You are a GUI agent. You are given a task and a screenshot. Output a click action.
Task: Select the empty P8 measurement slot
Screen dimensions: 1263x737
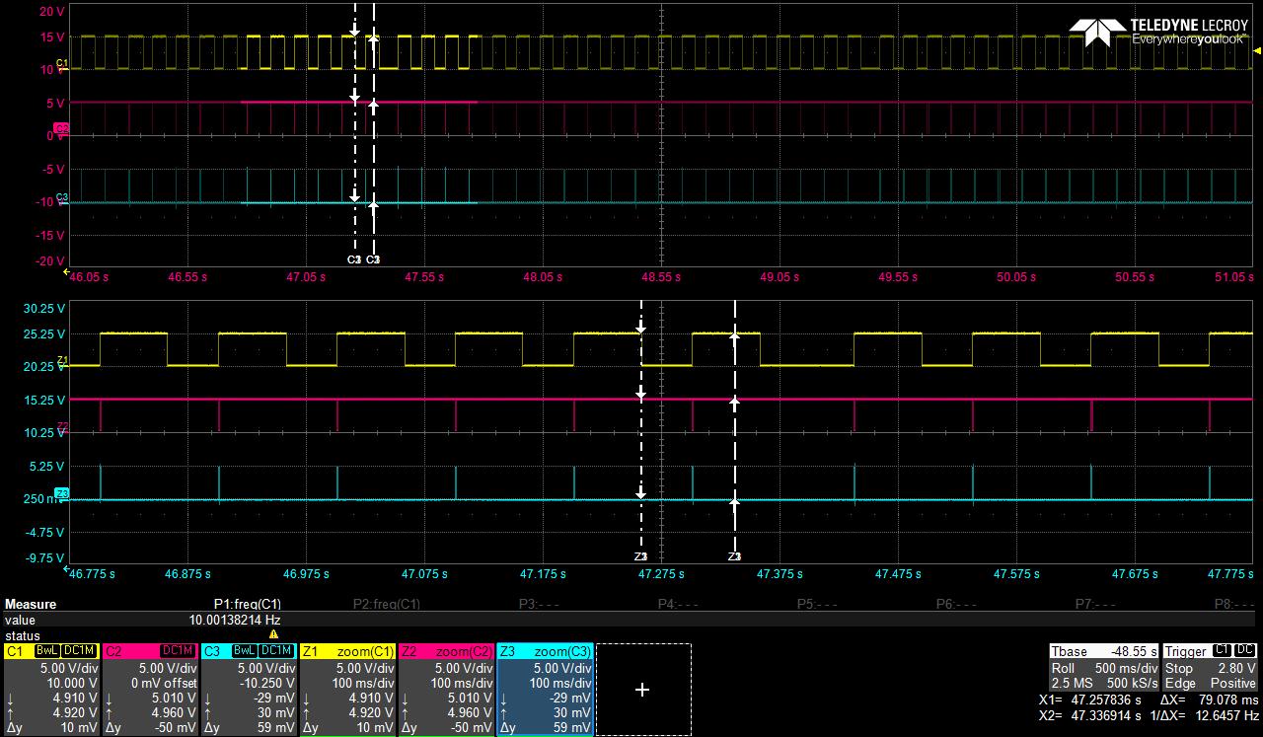[1235, 604]
